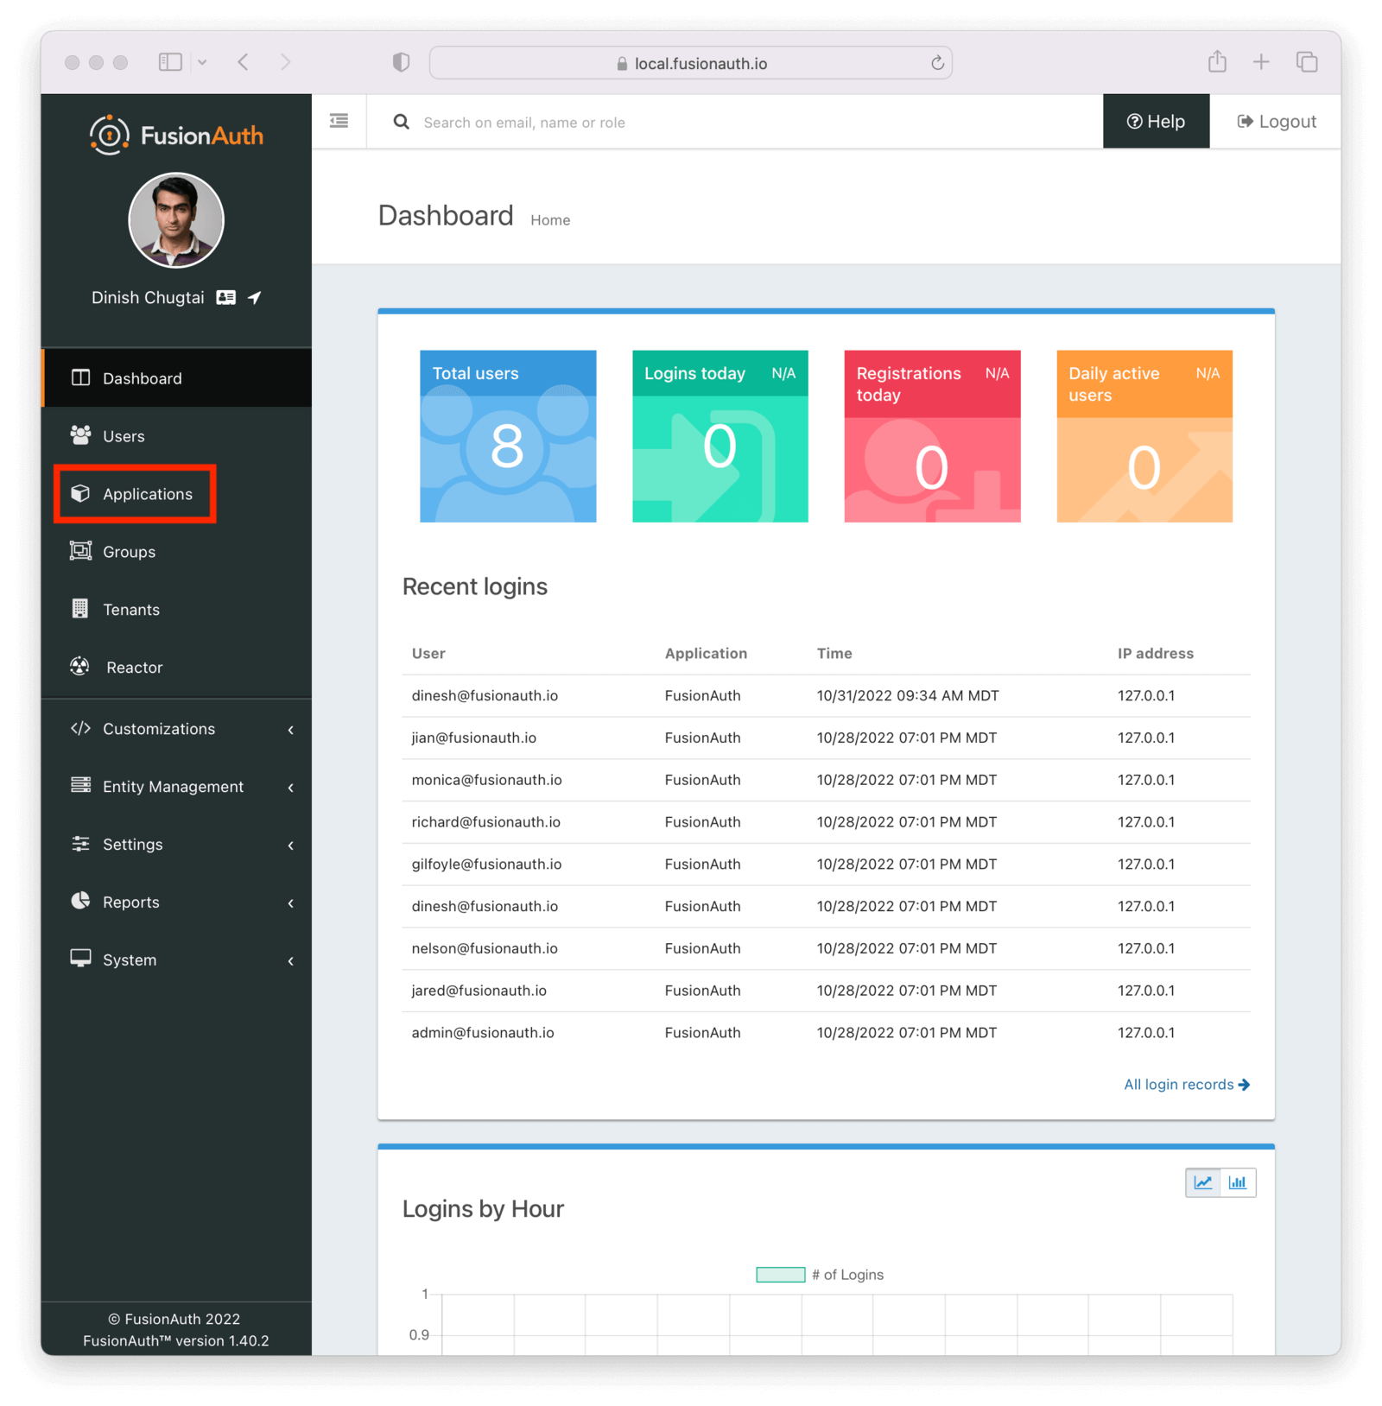Click the System monitor icon
Viewport: 1382px width, 1406px height.
coord(80,959)
